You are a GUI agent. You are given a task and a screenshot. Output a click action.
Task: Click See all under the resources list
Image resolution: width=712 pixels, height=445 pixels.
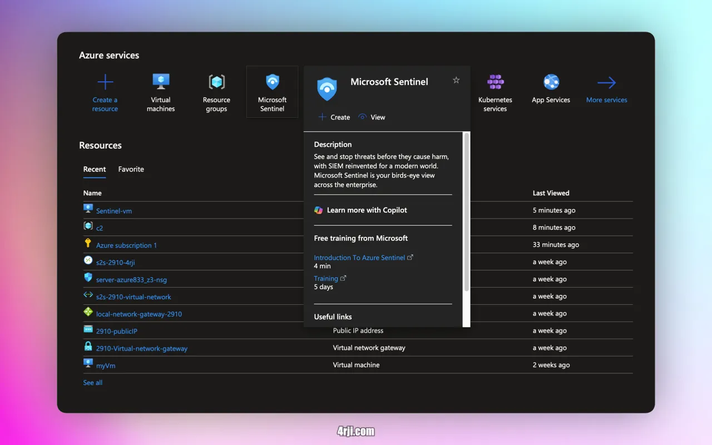pyautogui.click(x=93, y=383)
